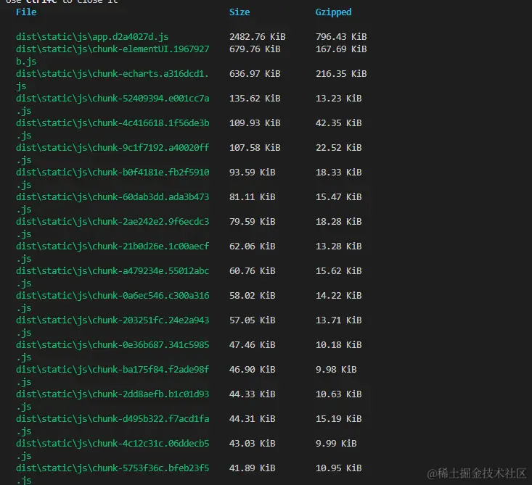
Task: Click gzipped value 13.23 KiB
Action: tap(339, 99)
